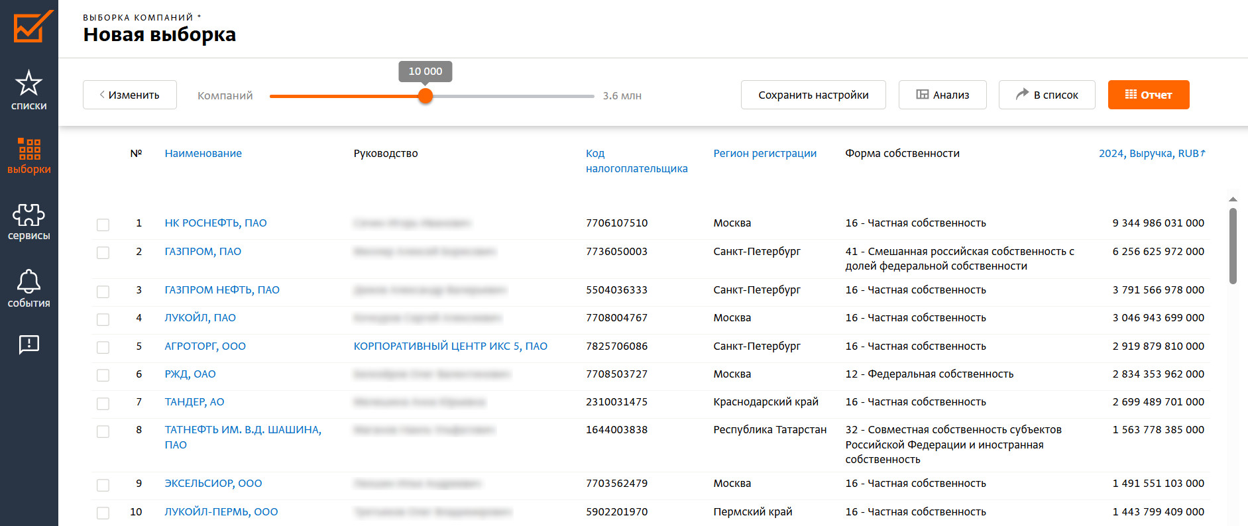
Task: Sort by 2024 Выручка RUB header
Action: [x=1152, y=153]
